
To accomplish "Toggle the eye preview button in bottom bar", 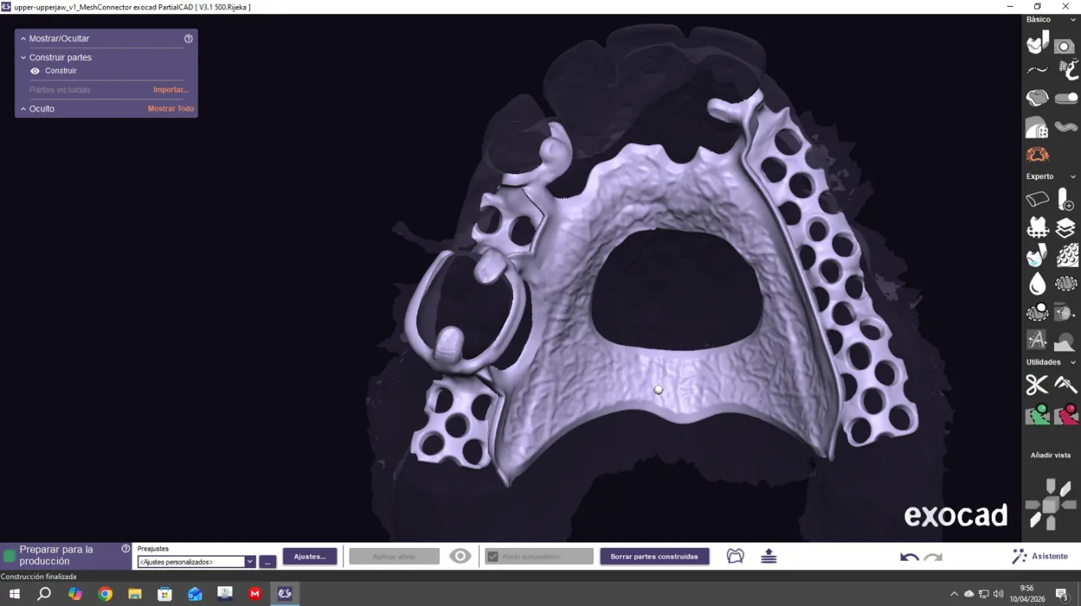I will pyautogui.click(x=460, y=556).
